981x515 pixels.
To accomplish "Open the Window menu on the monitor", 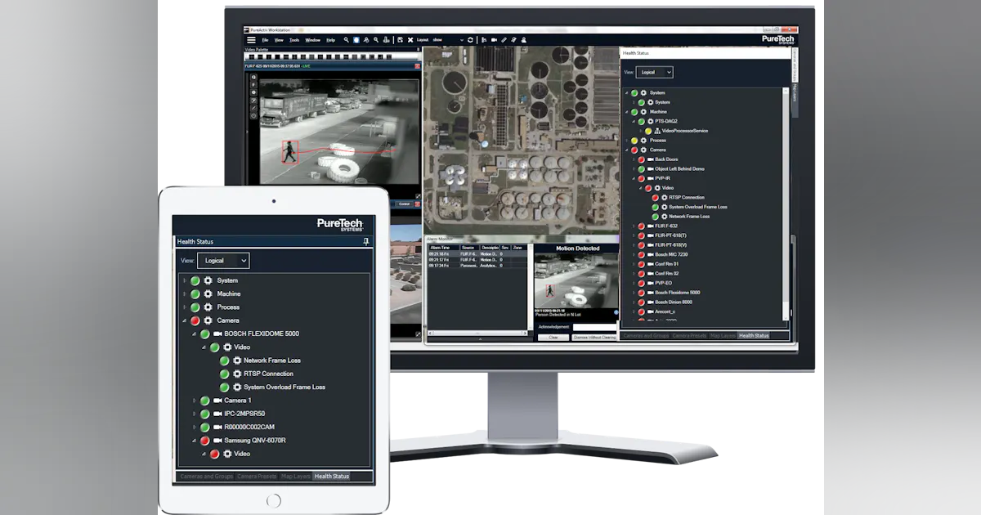I will (x=312, y=40).
